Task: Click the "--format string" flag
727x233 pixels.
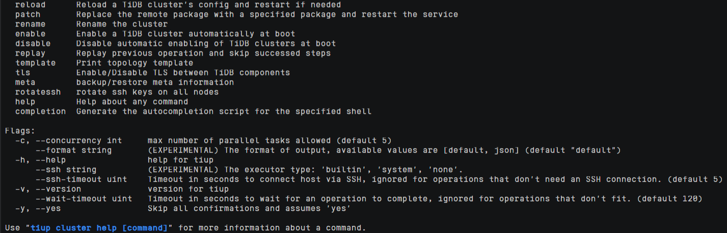Action: 73,150
